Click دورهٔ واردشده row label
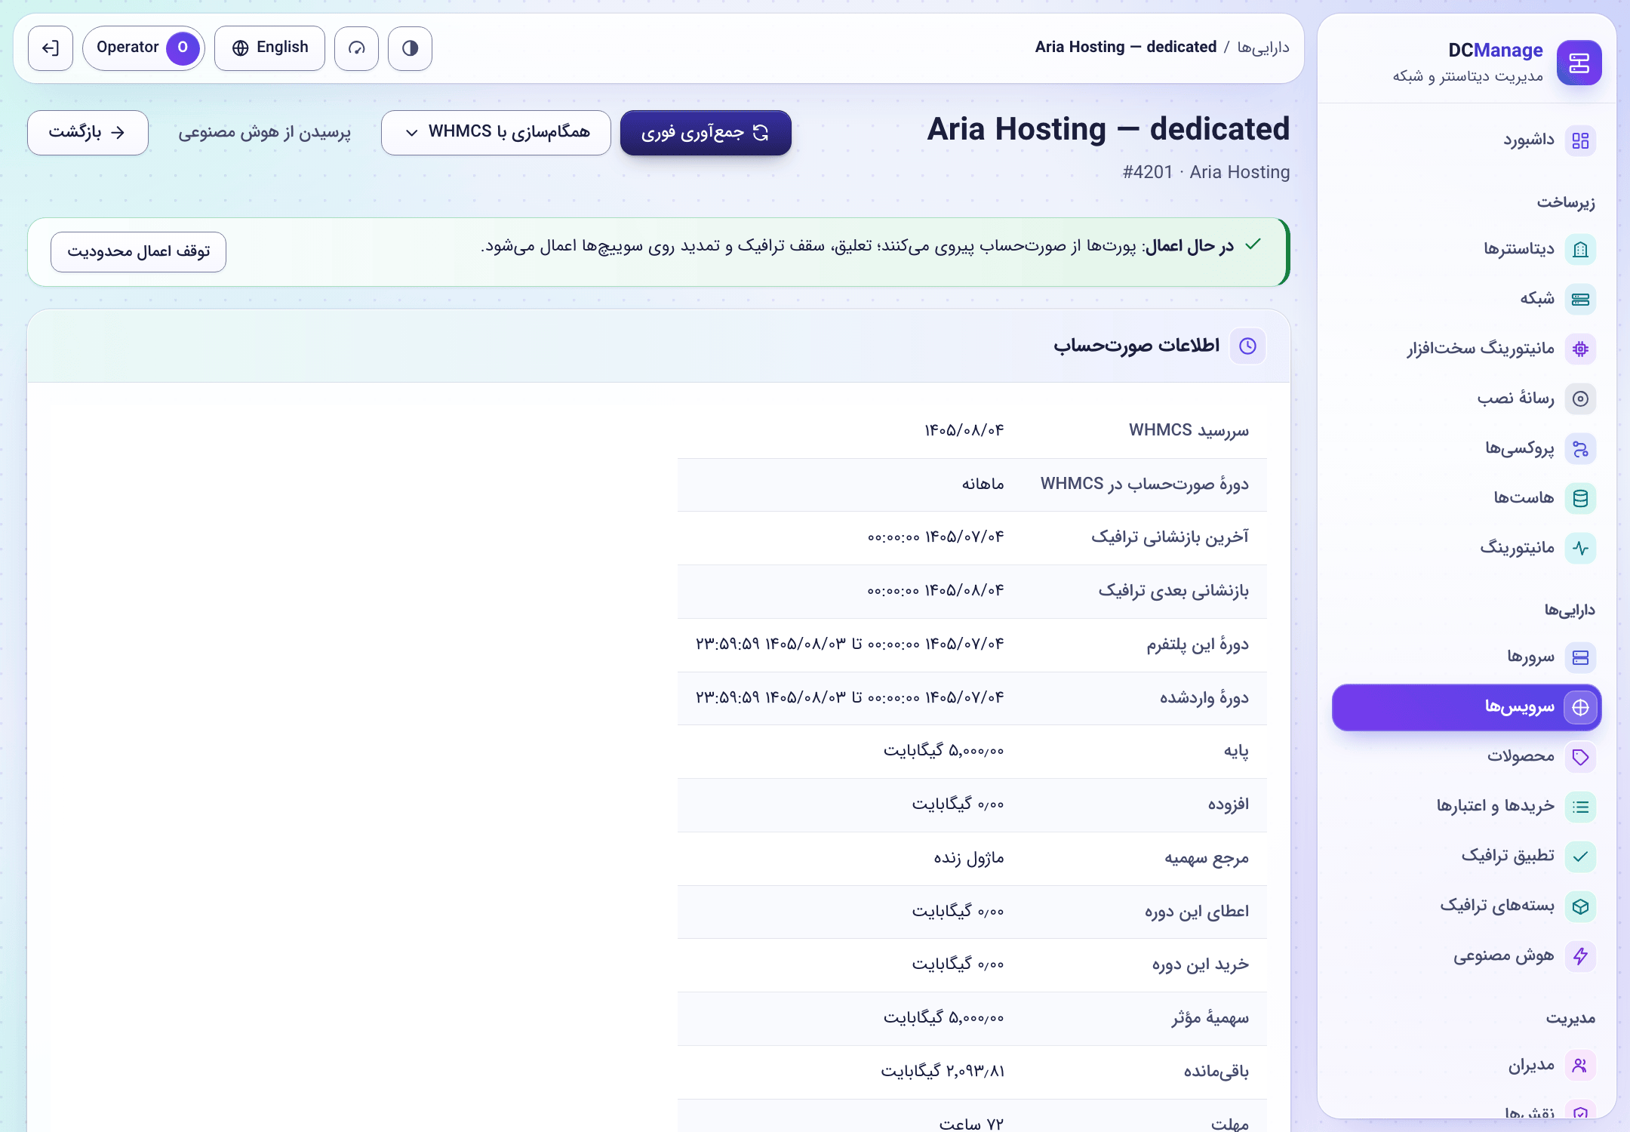 (1204, 698)
